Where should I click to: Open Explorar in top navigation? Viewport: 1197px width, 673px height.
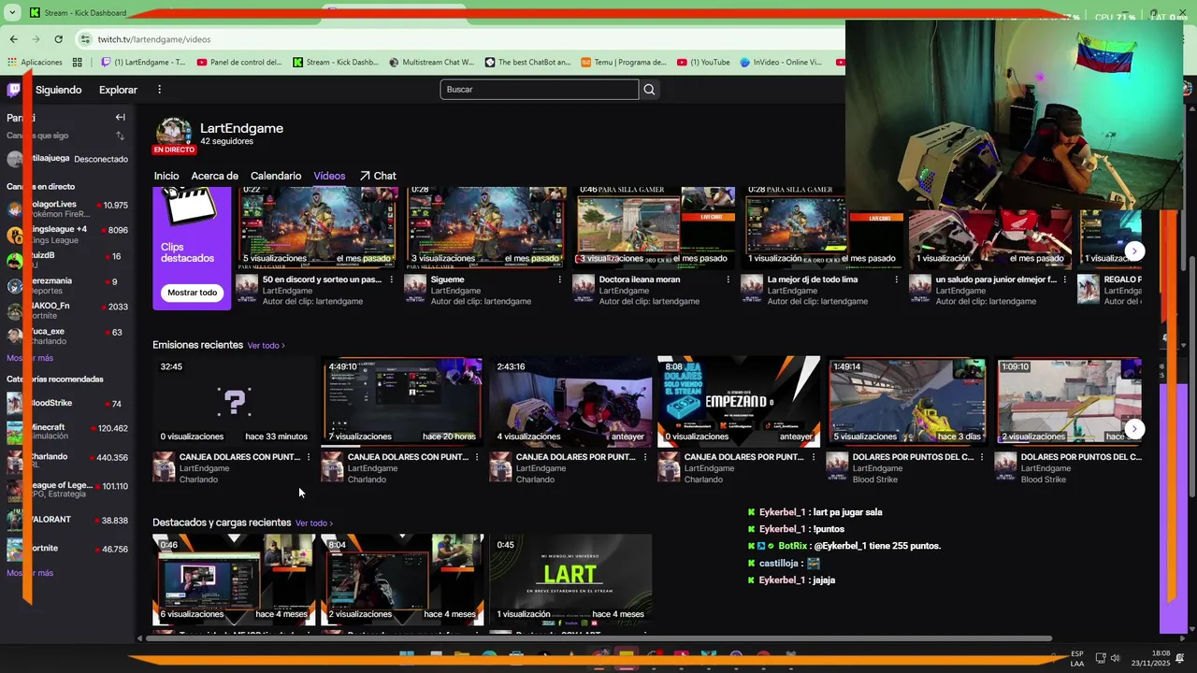(119, 90)
